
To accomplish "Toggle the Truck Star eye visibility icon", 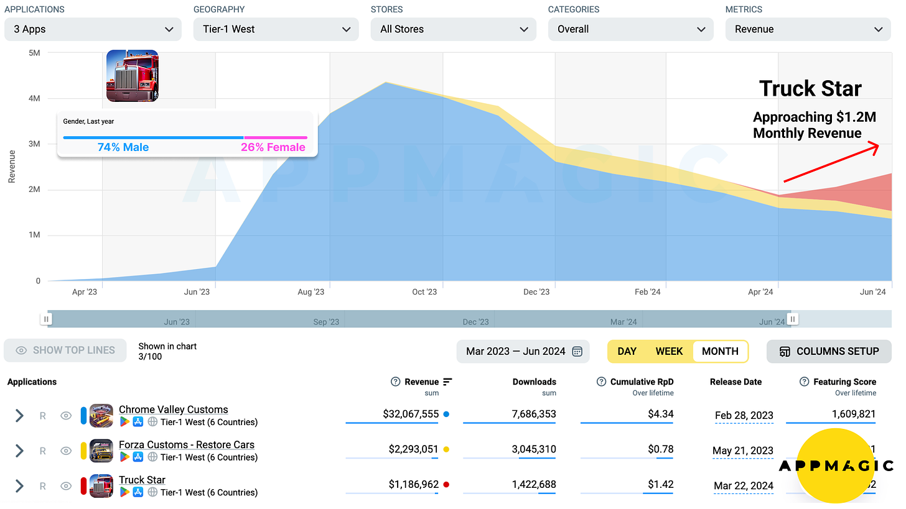I will pos(65,486).
